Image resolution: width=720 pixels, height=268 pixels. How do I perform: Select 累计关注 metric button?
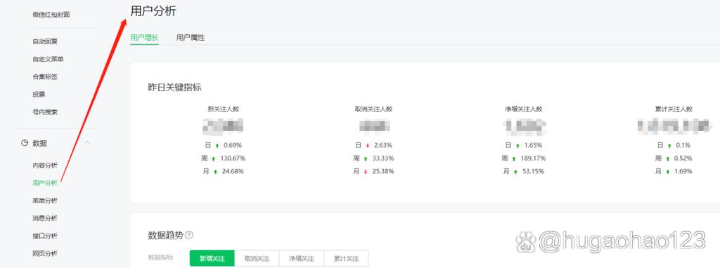tap(346, 258)
